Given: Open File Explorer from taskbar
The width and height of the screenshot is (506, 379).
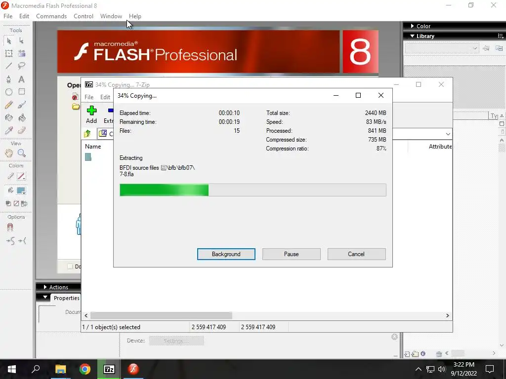Looking at the screenshot, I should click(60, 369).
